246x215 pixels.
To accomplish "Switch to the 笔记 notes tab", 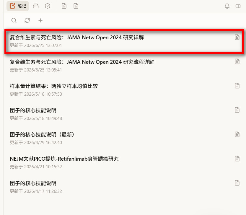I will coord(18,6).
